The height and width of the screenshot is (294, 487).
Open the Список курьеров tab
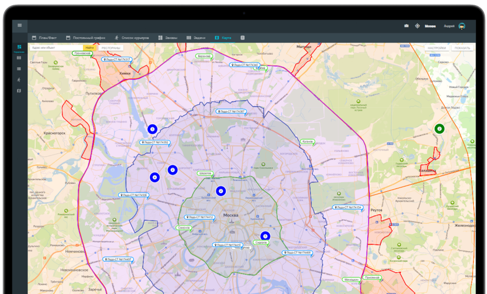point(132,38)
